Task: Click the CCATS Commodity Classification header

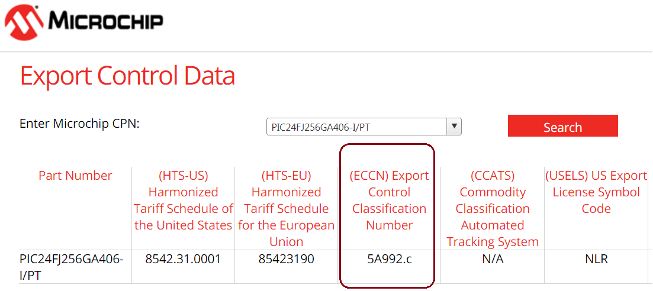Action: (x=493, y=209)
